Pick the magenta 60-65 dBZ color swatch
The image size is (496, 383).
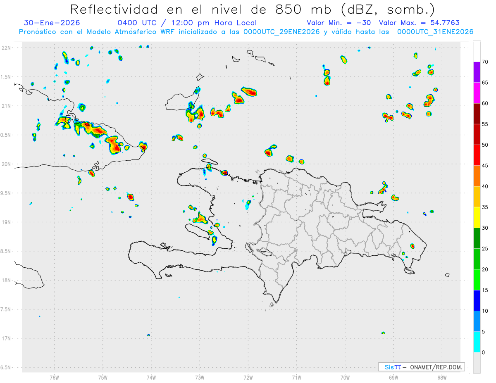coord(477,93)
